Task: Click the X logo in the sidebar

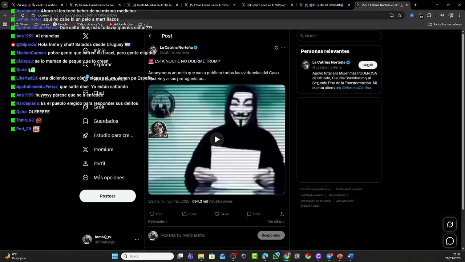Action: click(x=86, y=36)
